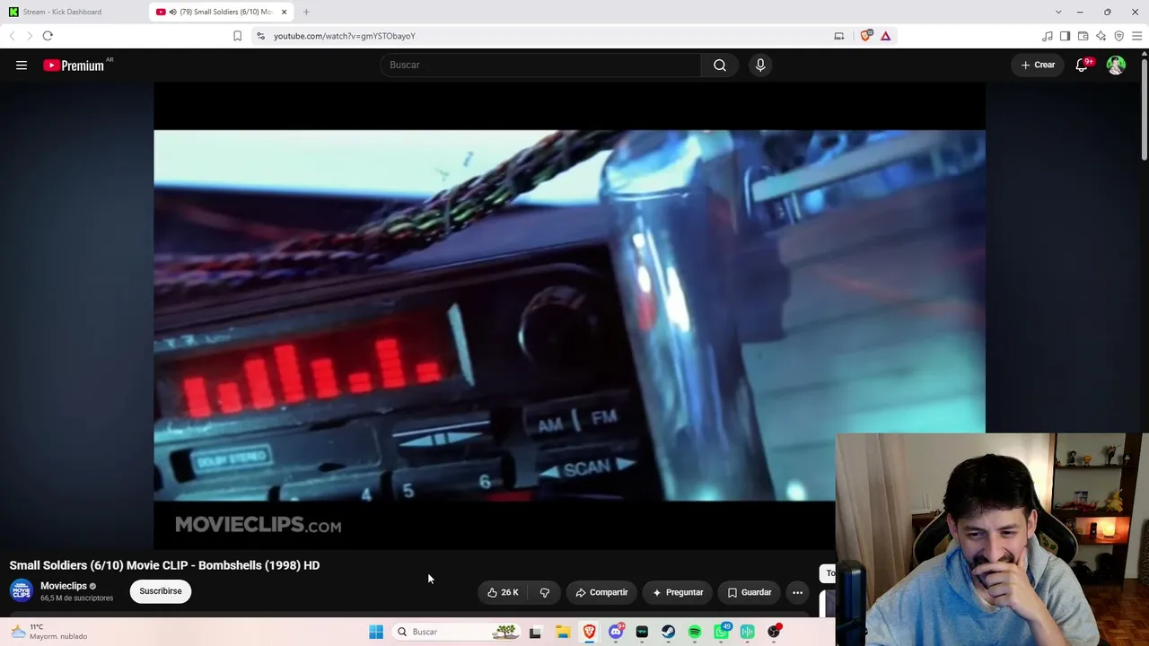Open the Crear create menu
Screen dimensions: 1149x646
point(1038,65)
